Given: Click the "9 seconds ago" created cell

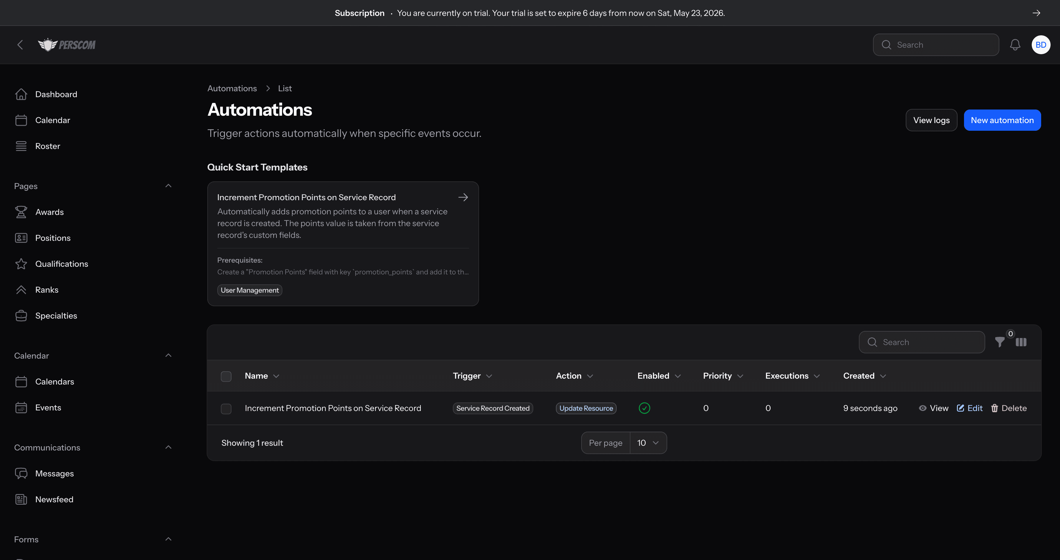Looking at the screenshot, I should point(870,408).
